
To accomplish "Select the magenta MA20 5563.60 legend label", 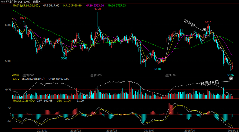I will pos(95,6).
